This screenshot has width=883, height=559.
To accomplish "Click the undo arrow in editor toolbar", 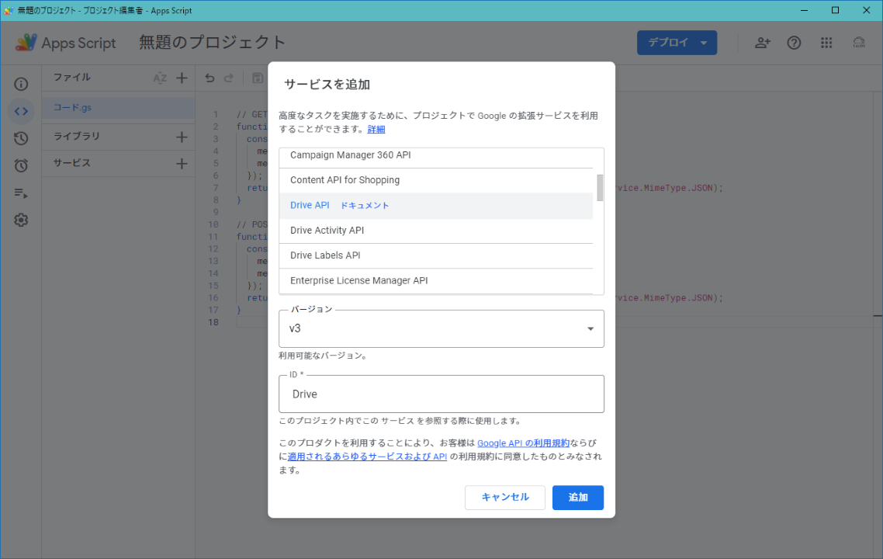I will click(209, 78).
